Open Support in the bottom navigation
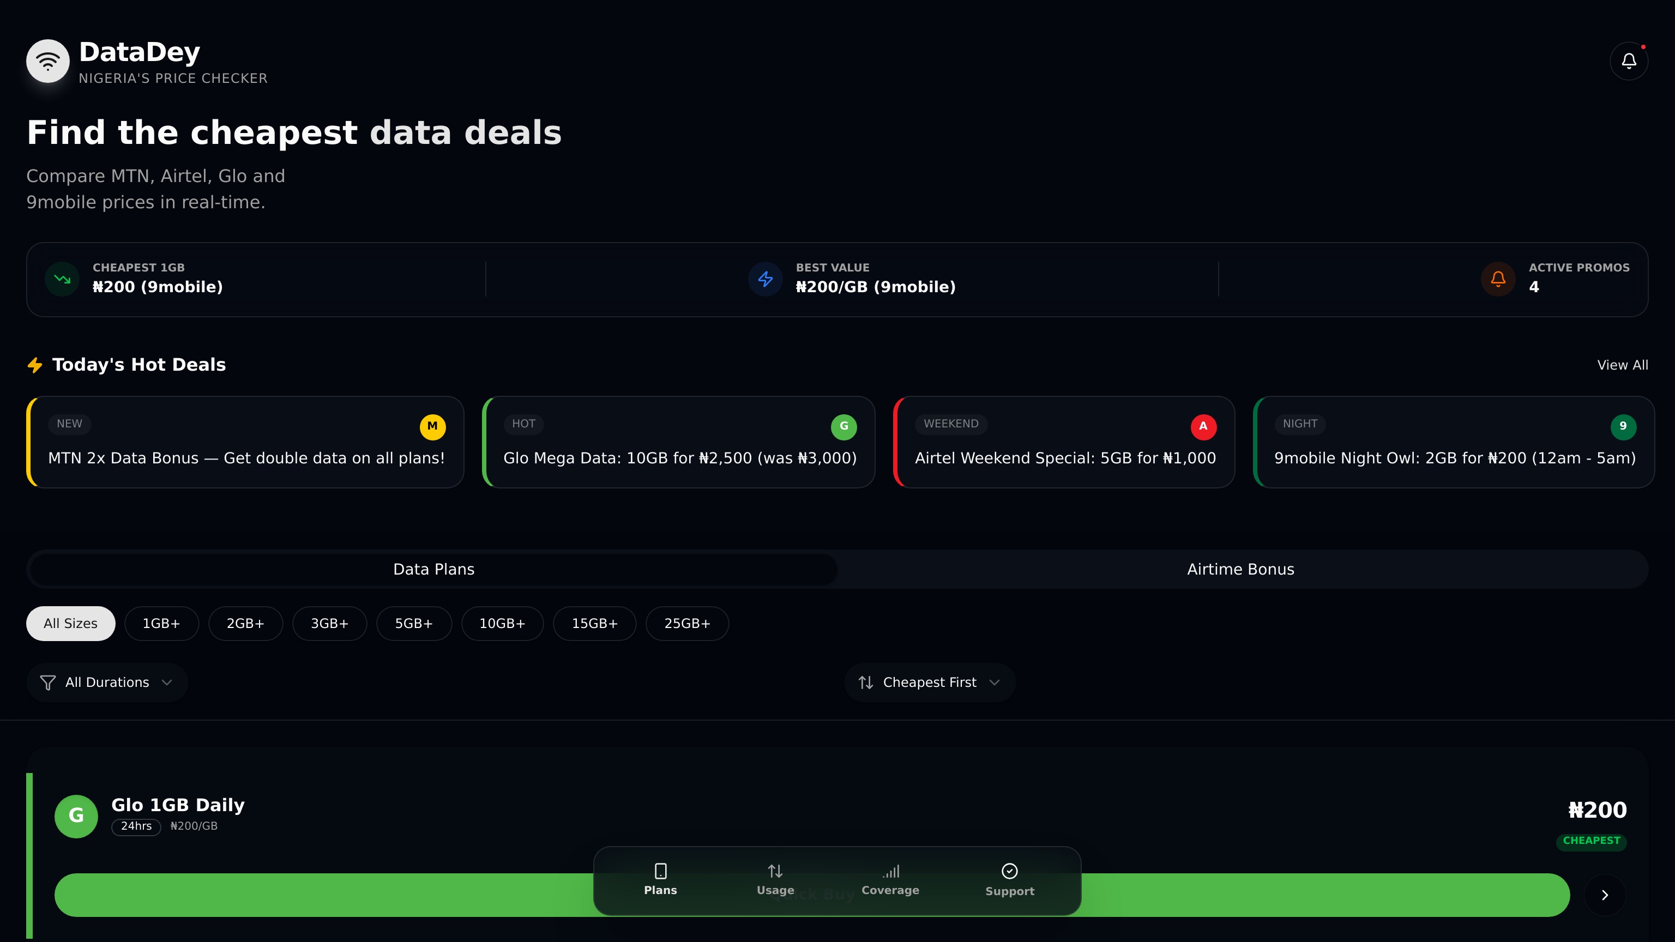This screenshot has width=1675, height=942. (x=1009, y=880)
